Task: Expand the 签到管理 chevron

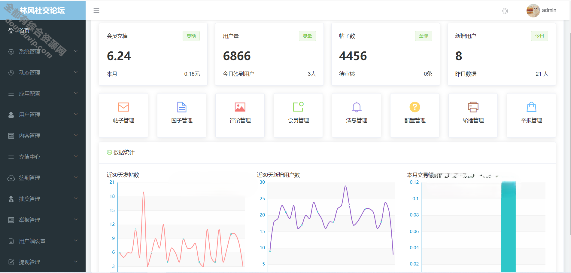Action: pyautogui.click(x=76, y=177)
